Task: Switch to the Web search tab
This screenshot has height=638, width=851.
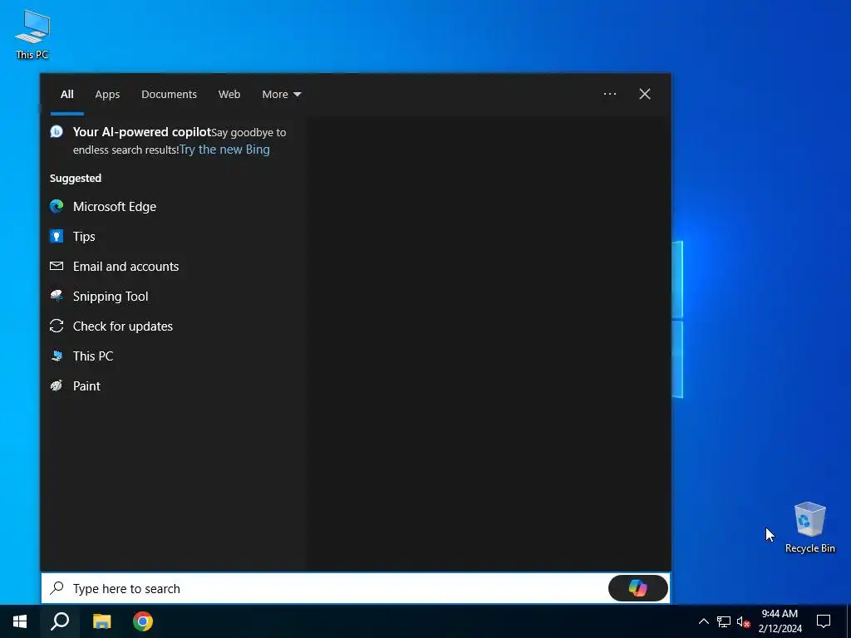Action: pos(229,94)
